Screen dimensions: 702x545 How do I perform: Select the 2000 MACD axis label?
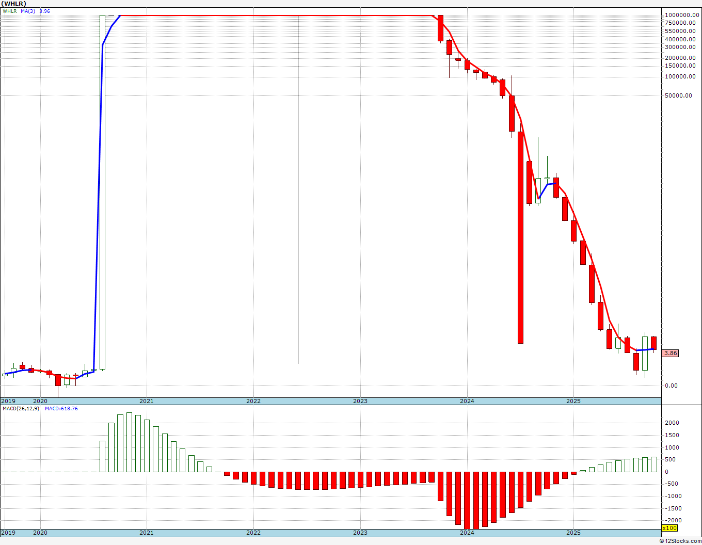coord(671,423)
